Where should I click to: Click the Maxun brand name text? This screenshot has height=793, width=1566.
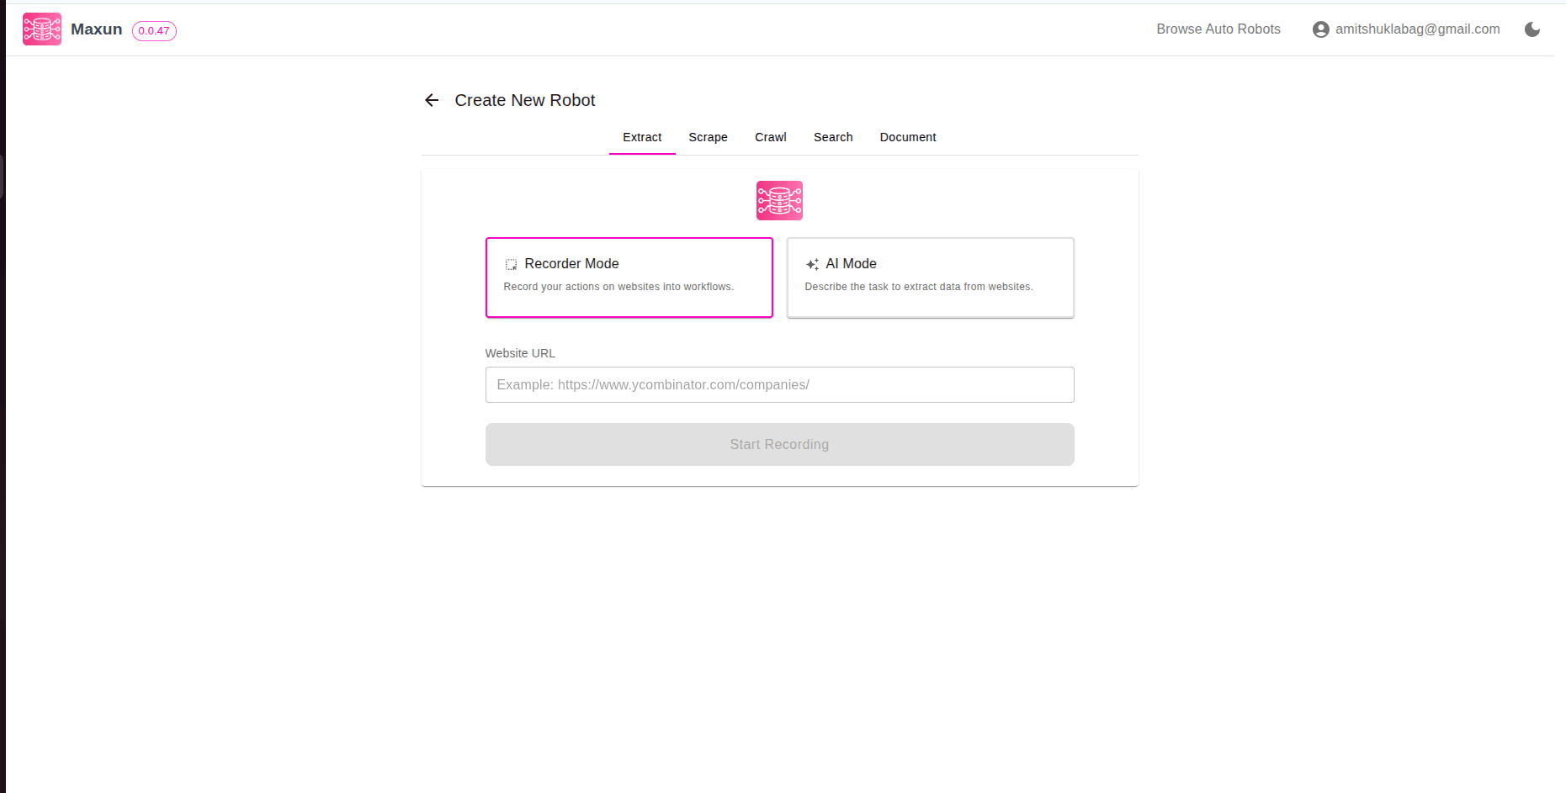(97, 29)
